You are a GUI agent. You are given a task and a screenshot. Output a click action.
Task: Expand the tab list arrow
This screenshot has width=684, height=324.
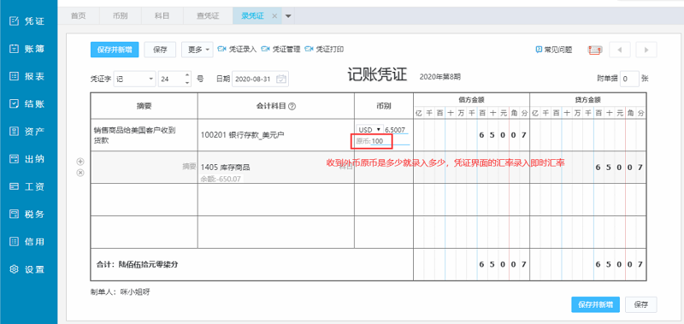click(288, 16)
